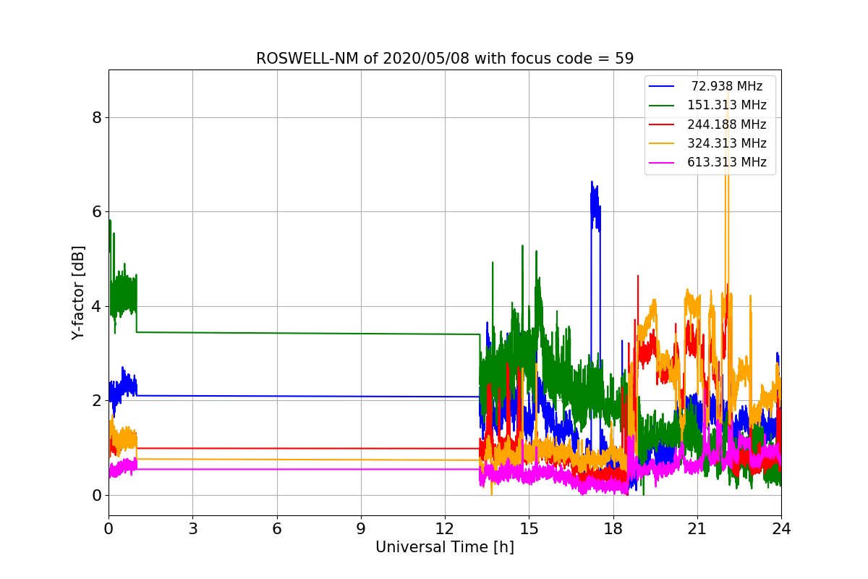The height and width of the screenshot is (579, 868).
Task: Click y-axis tick label 4
Action: pos(97,306)
